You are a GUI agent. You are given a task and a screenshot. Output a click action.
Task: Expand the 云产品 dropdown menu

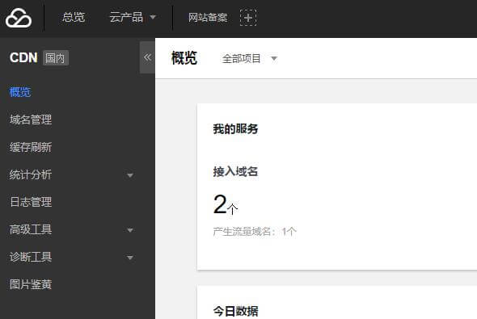coord(133,17)
